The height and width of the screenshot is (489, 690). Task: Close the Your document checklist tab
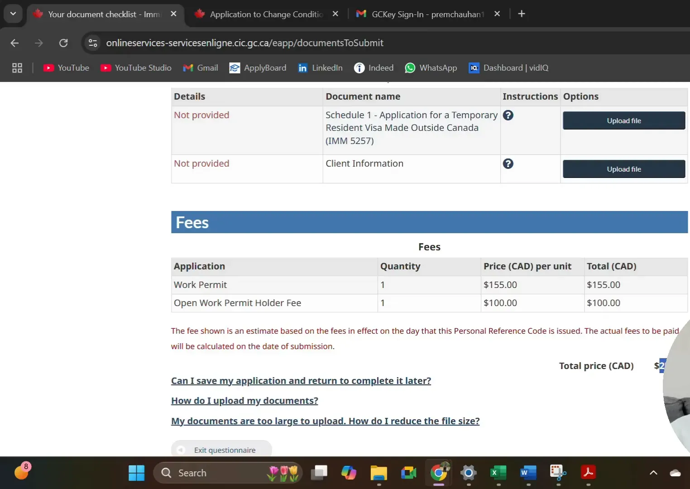coord(173,14)
